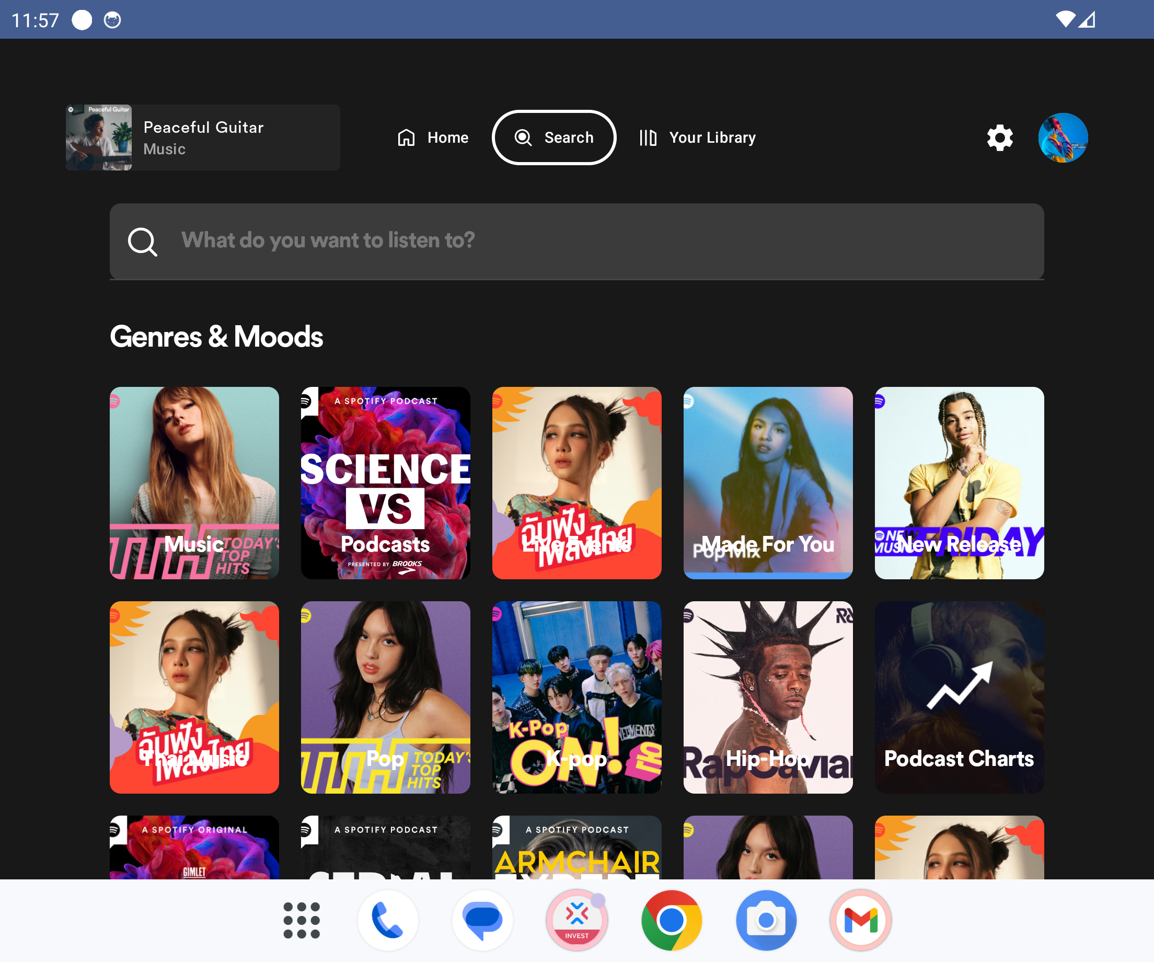Screen dimensions: 1154x962
Task: Open the Peaceful Guitar now playing card
Action: [203, 138]
